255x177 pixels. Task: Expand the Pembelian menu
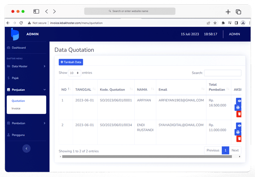[26, 123]
